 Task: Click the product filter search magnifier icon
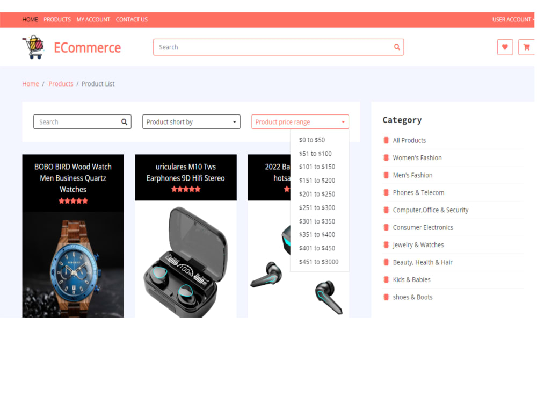(124, 121)
